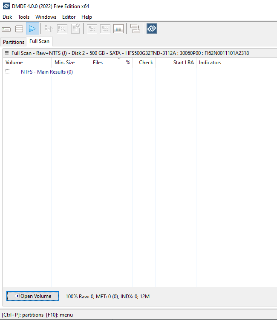Click the % column header
The image size is (277, 320).
pyautogui.click(x=119, y=63)
